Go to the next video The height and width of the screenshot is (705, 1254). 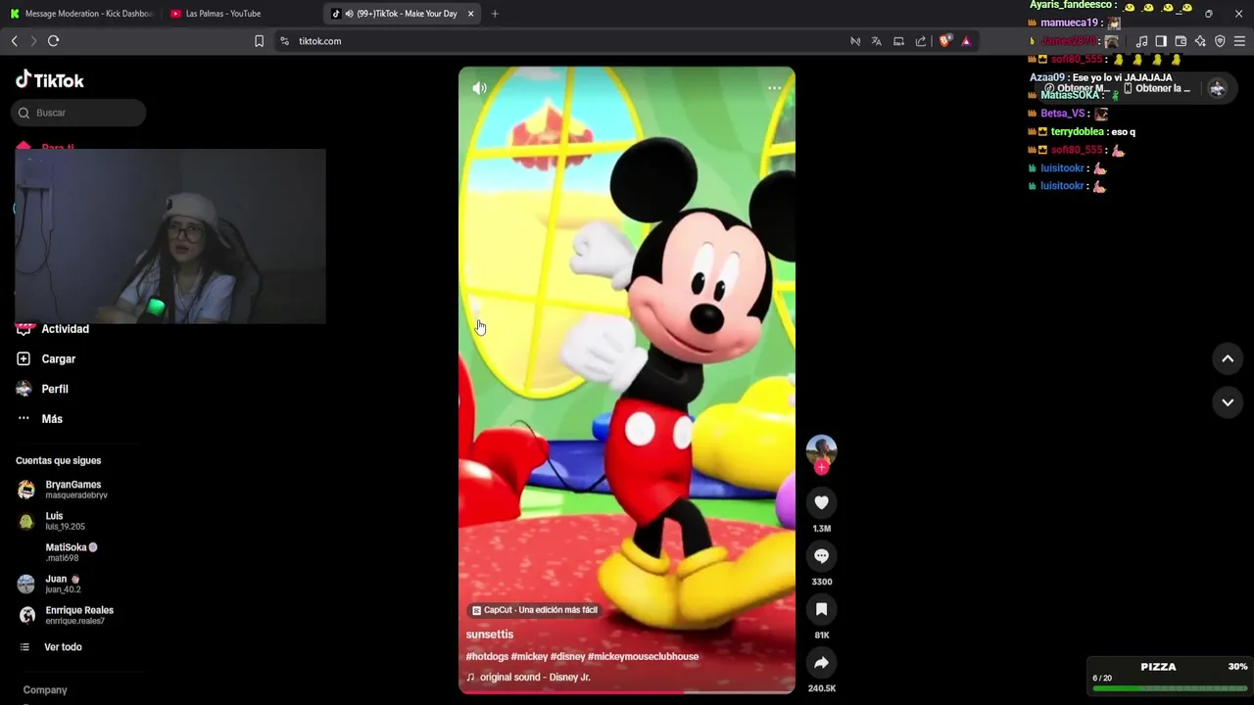(x=1228, y=402)
